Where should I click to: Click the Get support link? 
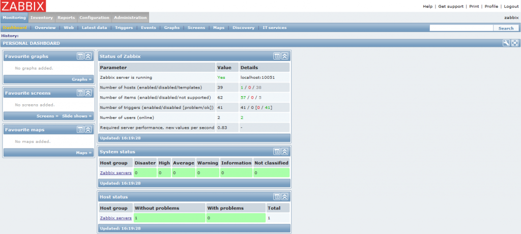pos(451,6)
